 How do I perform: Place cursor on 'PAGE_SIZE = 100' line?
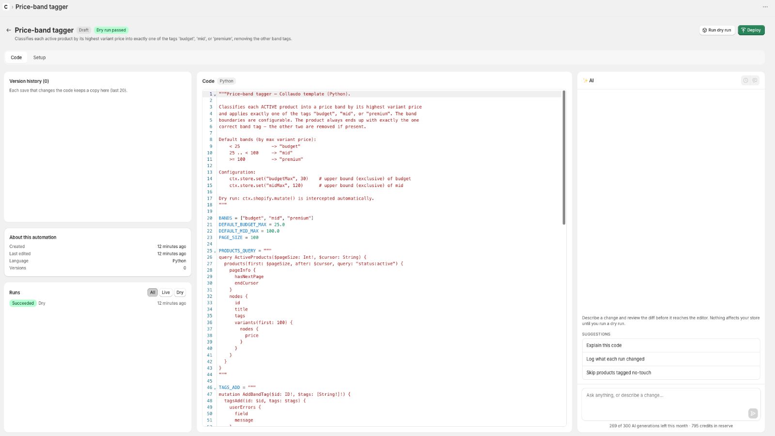(x=238, y=237)
